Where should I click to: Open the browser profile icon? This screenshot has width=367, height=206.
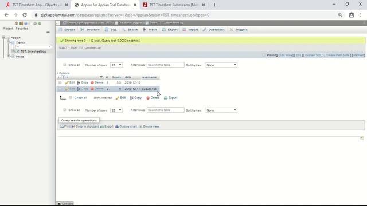(352, 15)
